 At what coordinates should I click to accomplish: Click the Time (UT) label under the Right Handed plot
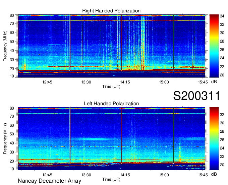click(x=111, y=86)
